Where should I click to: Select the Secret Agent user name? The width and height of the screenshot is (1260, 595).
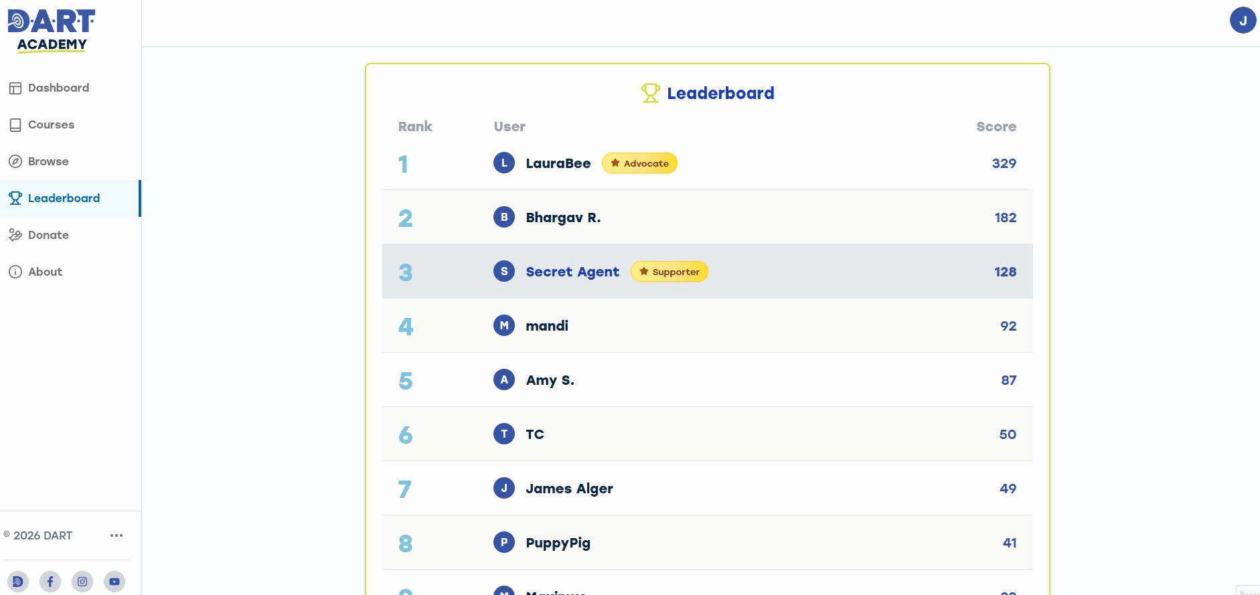point(572,272)
